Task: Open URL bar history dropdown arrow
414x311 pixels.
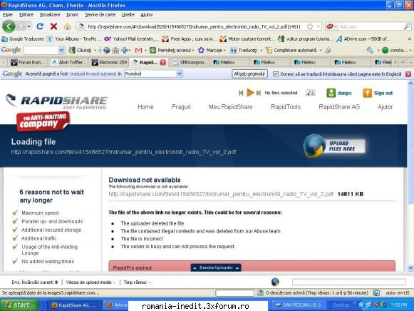Action: (318, 26)
